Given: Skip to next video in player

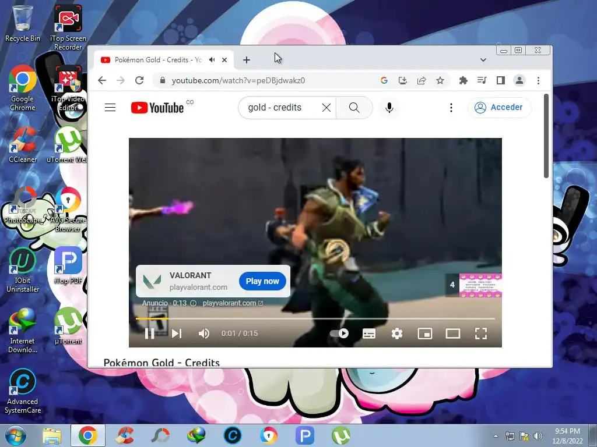Looking at the screenshot, I should [177, 334].
